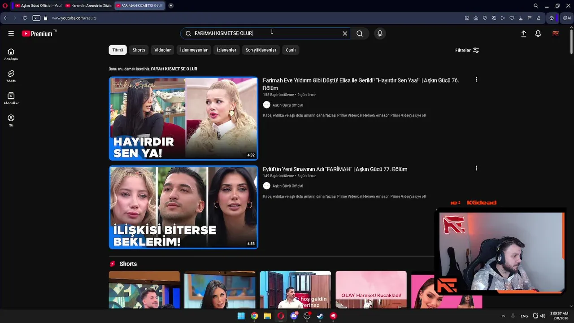Open more options for the 77. Bölüm video
The width and height of the screenshot is (574, 323).
point(476,168)
